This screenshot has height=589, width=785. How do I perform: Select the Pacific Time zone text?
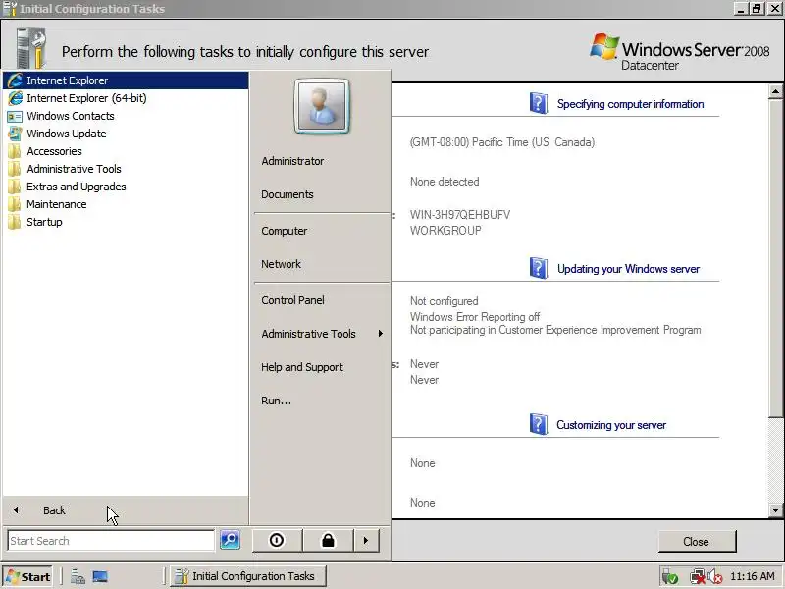[x=502, y=142]
